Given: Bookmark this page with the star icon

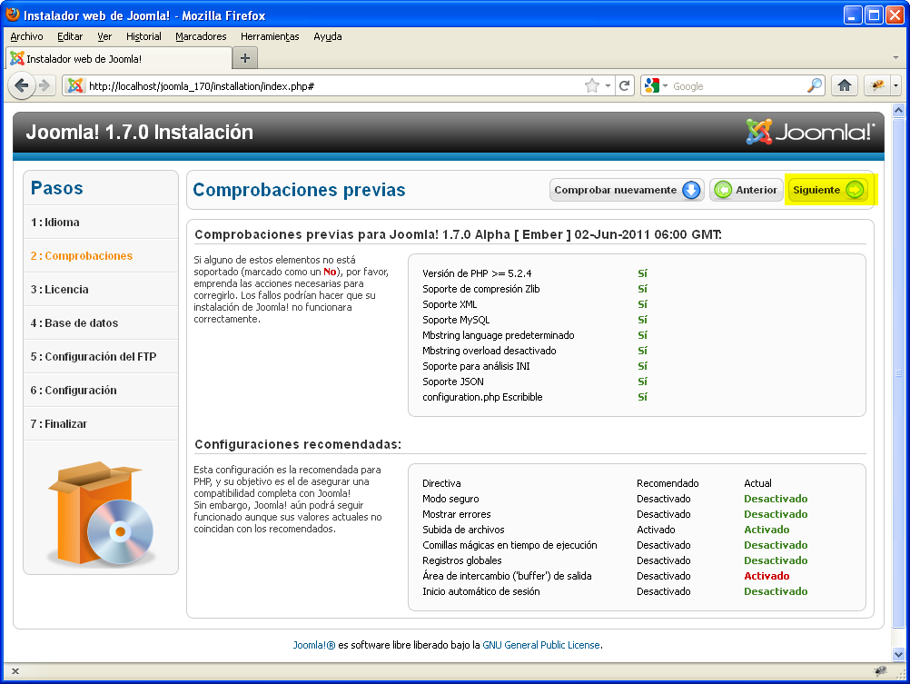Looking at the screenshot, I should (591, 86).
